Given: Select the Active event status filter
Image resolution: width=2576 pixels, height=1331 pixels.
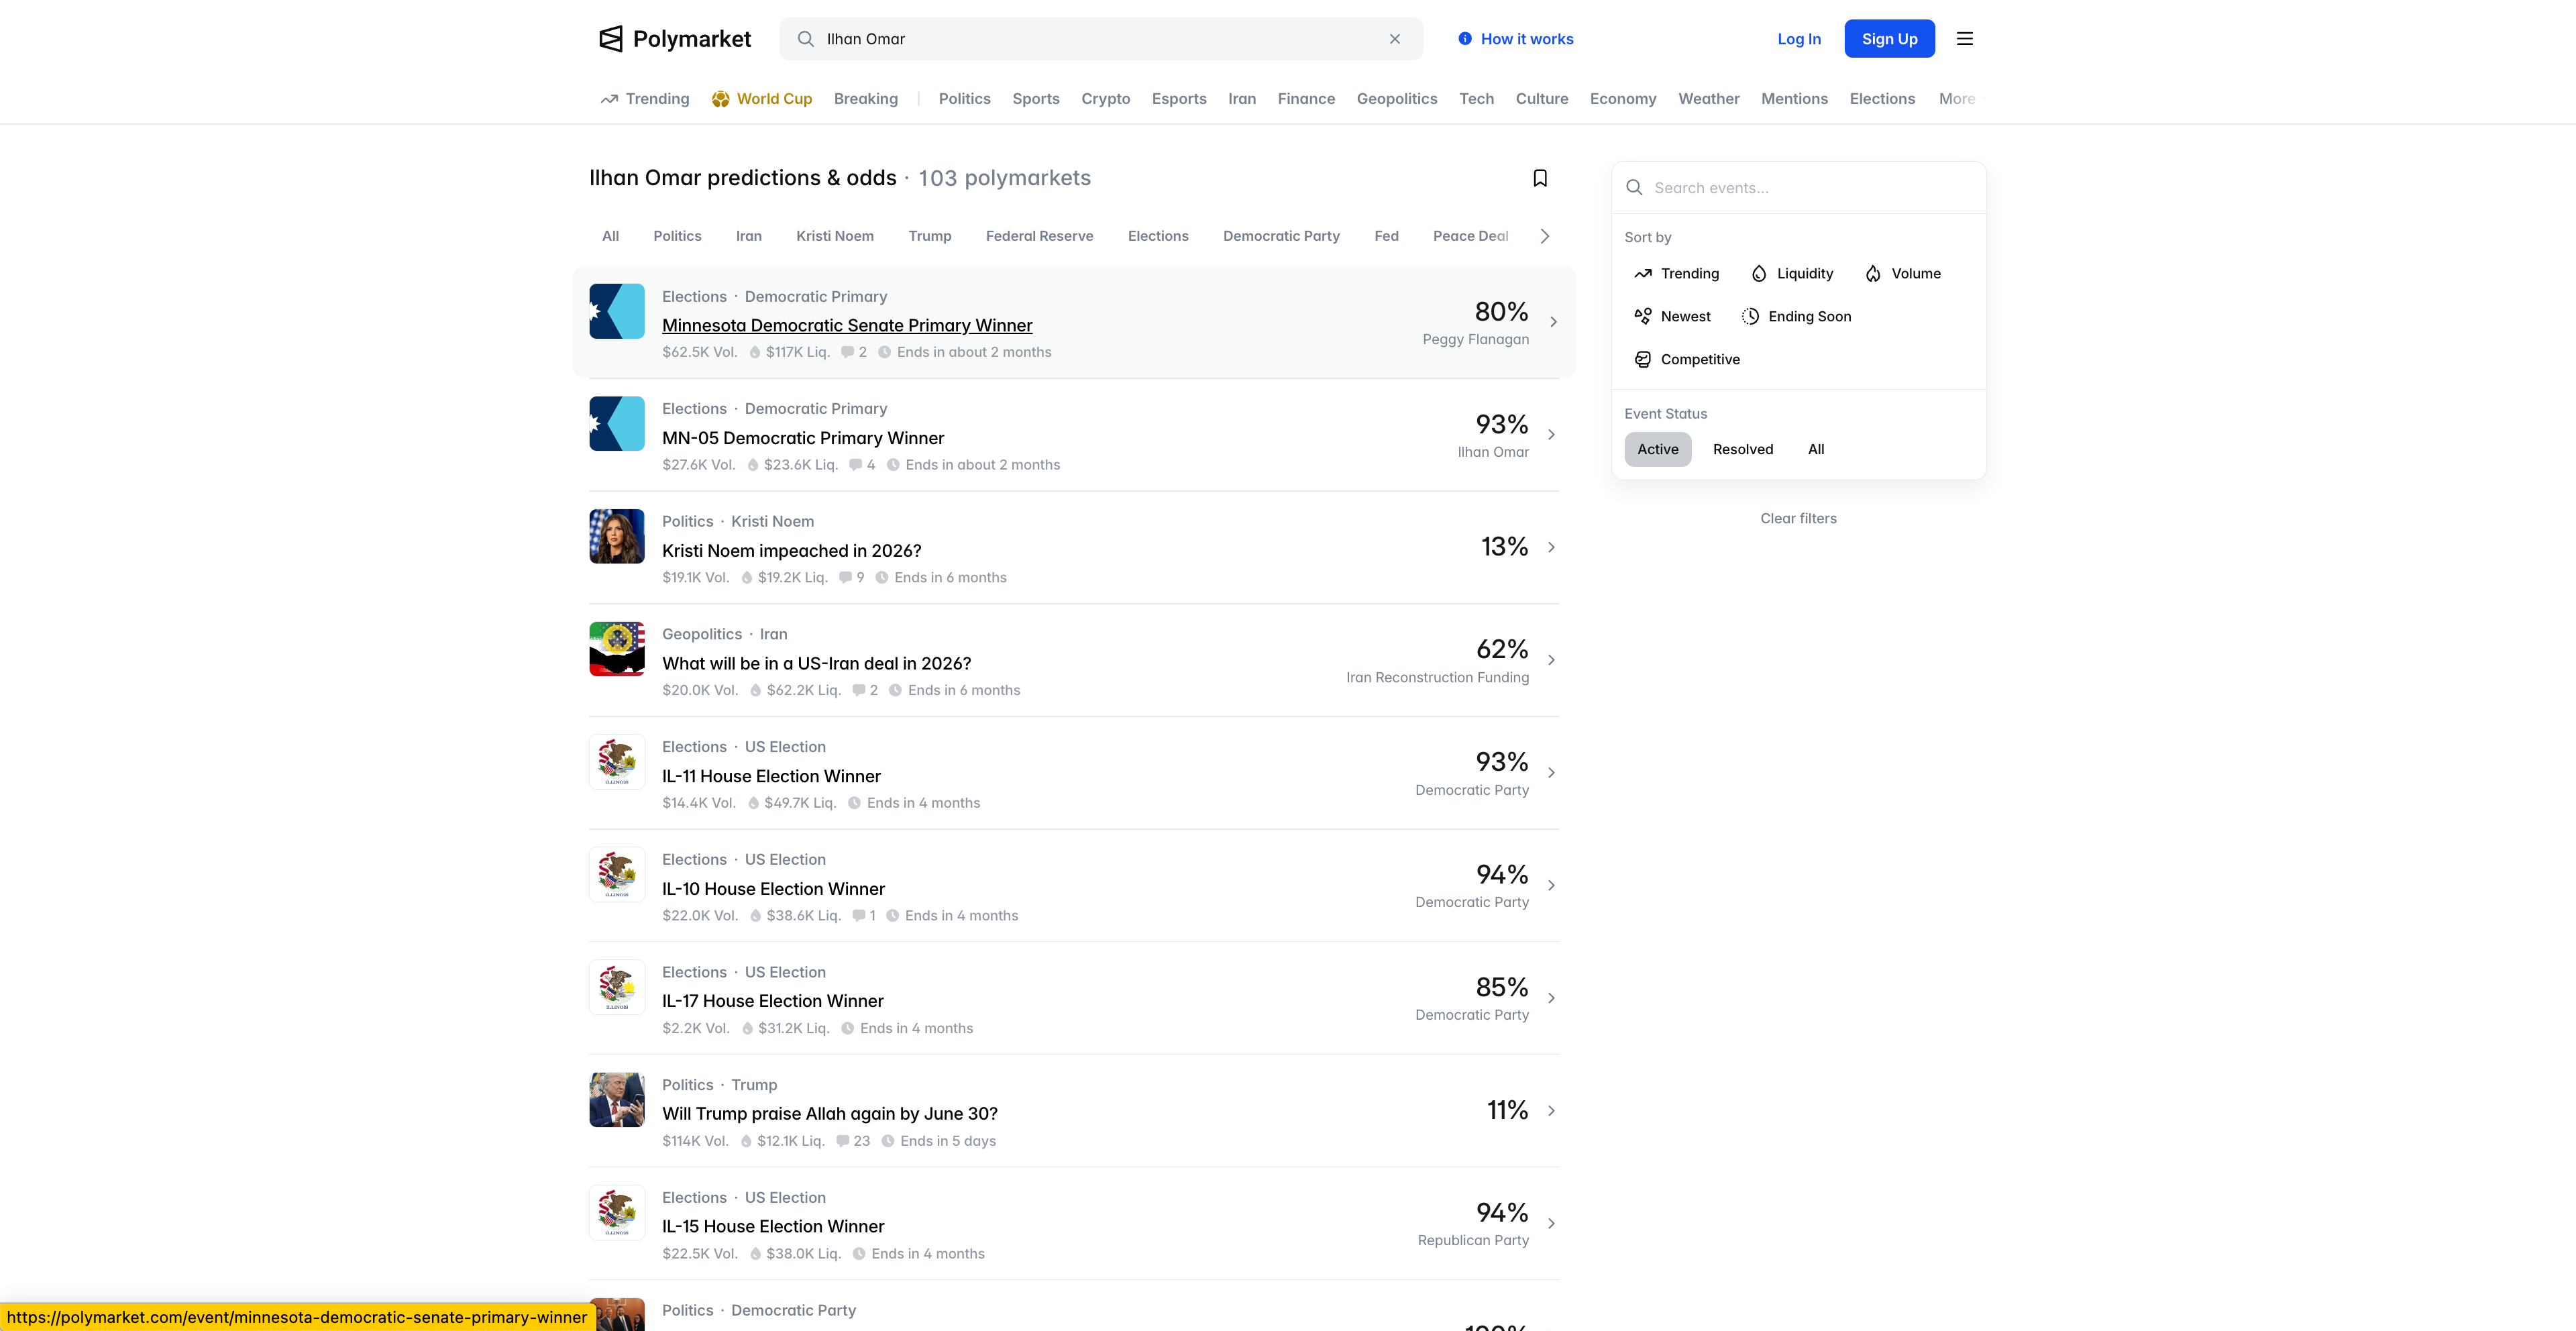Looking at the screenshot, I should [x=1657, y=450].
